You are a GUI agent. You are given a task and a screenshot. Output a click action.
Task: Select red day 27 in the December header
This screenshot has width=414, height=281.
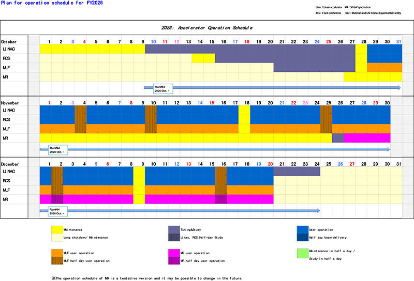point(352,164)
